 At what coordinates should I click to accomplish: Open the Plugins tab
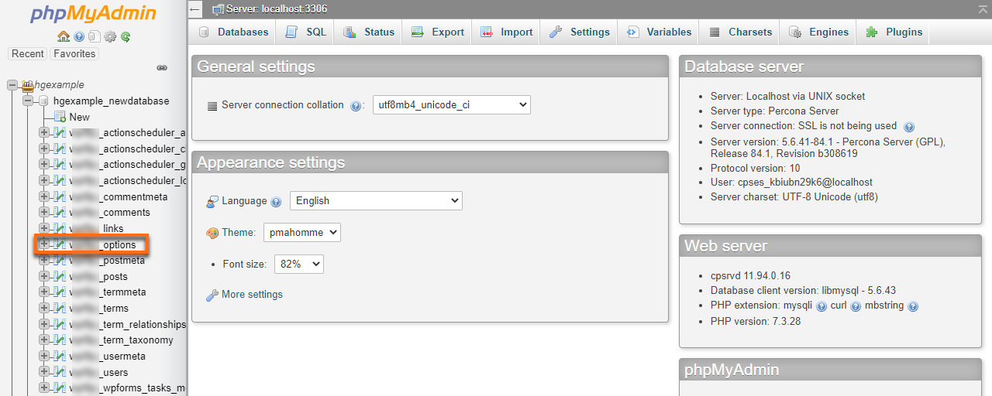(894, 32)
